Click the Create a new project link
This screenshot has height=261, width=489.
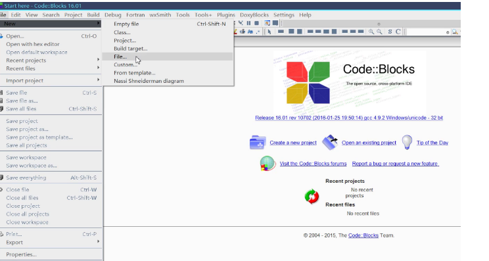pyautogui.click(x=293, y=143)
